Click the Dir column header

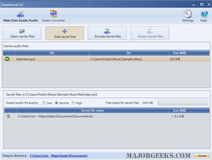pos(129,53)
